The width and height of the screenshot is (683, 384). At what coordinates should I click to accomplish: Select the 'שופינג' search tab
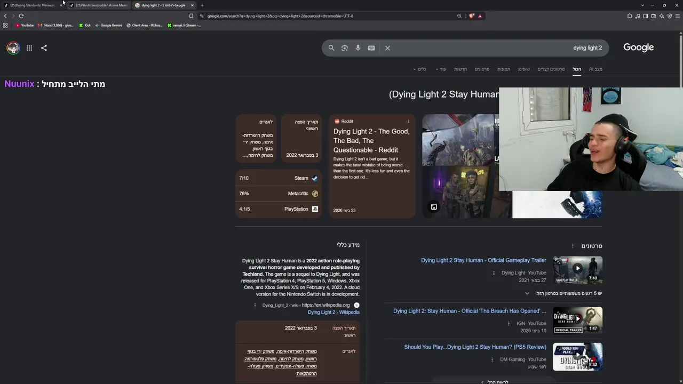click(x=524, y=69)
